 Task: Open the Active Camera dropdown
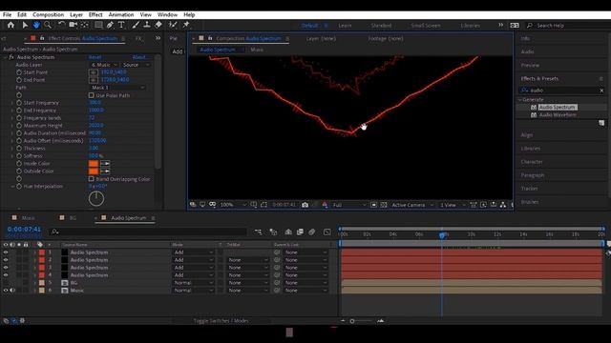click(412, 205)
